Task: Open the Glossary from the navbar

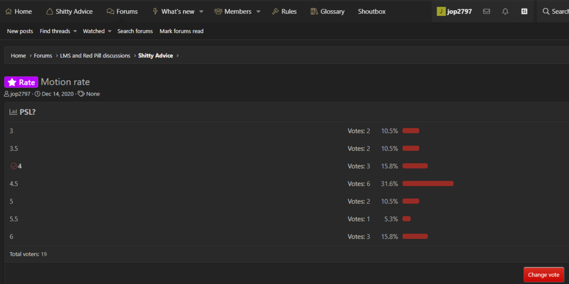Action: tap(327, 11)
